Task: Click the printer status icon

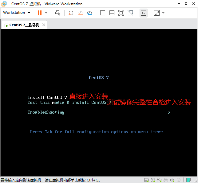Action: click(x=166, y=180)
